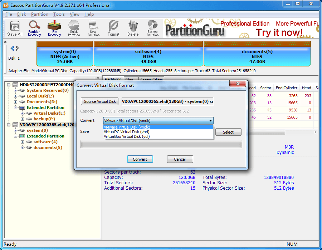Click the scrollbar right arrow

click(316, 132)
